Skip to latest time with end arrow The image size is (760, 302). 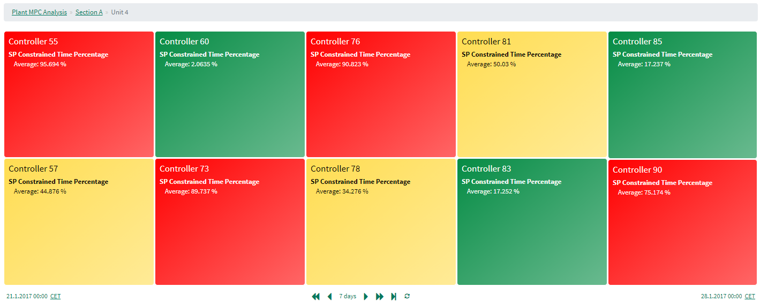click(394, 296)
